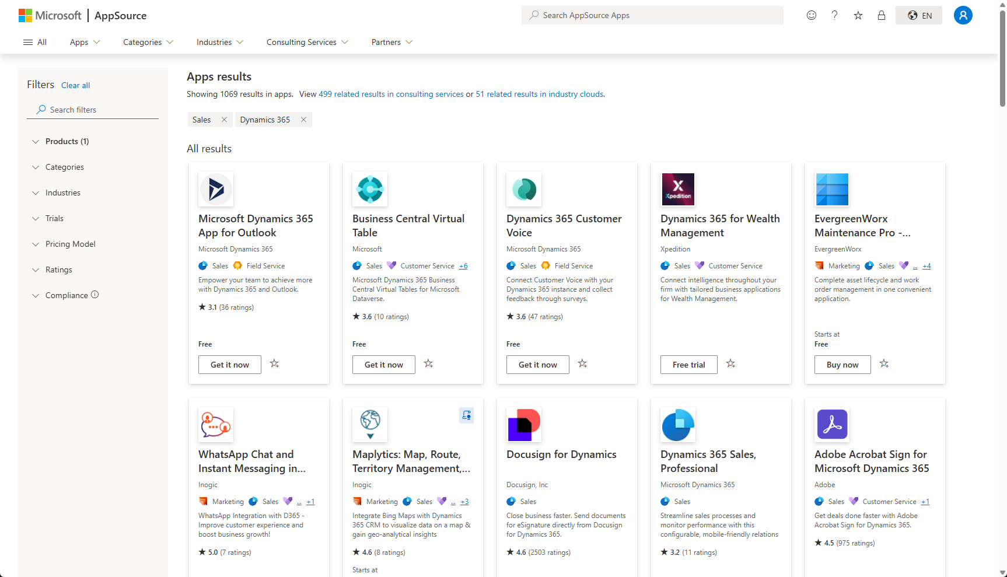Open the Adobe Acrobat Sign logo
The height and width of the screenshot is (577, 1007).
point(832,425)
